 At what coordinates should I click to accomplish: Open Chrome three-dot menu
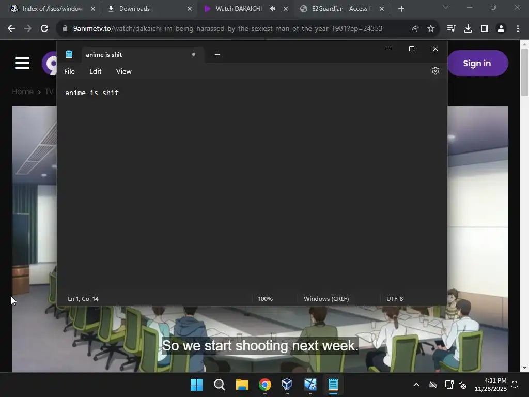[518, 29]
